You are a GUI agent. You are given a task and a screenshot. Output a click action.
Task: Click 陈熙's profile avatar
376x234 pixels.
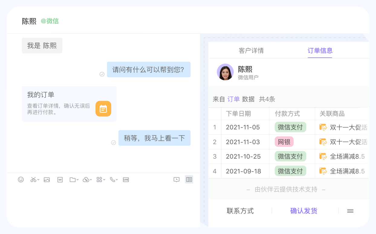pyautogui.click(x=225, y=72)
